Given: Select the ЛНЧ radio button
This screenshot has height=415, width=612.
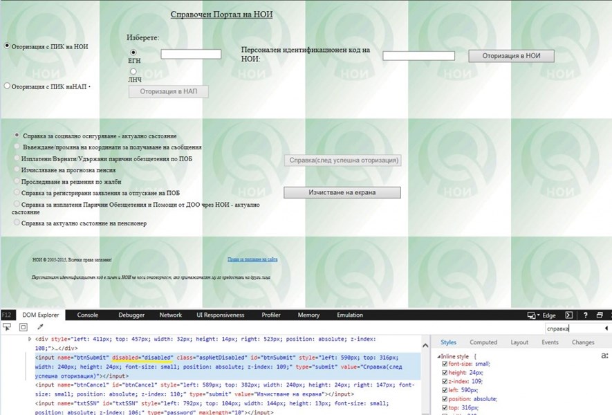Looking at the screenshot, I should point(133,71).
